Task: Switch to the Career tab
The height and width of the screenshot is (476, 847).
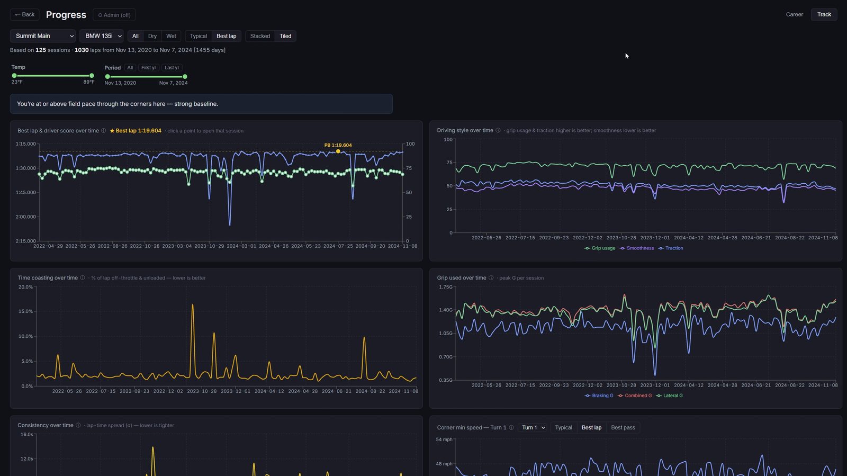Action: (x=794, y=14)
